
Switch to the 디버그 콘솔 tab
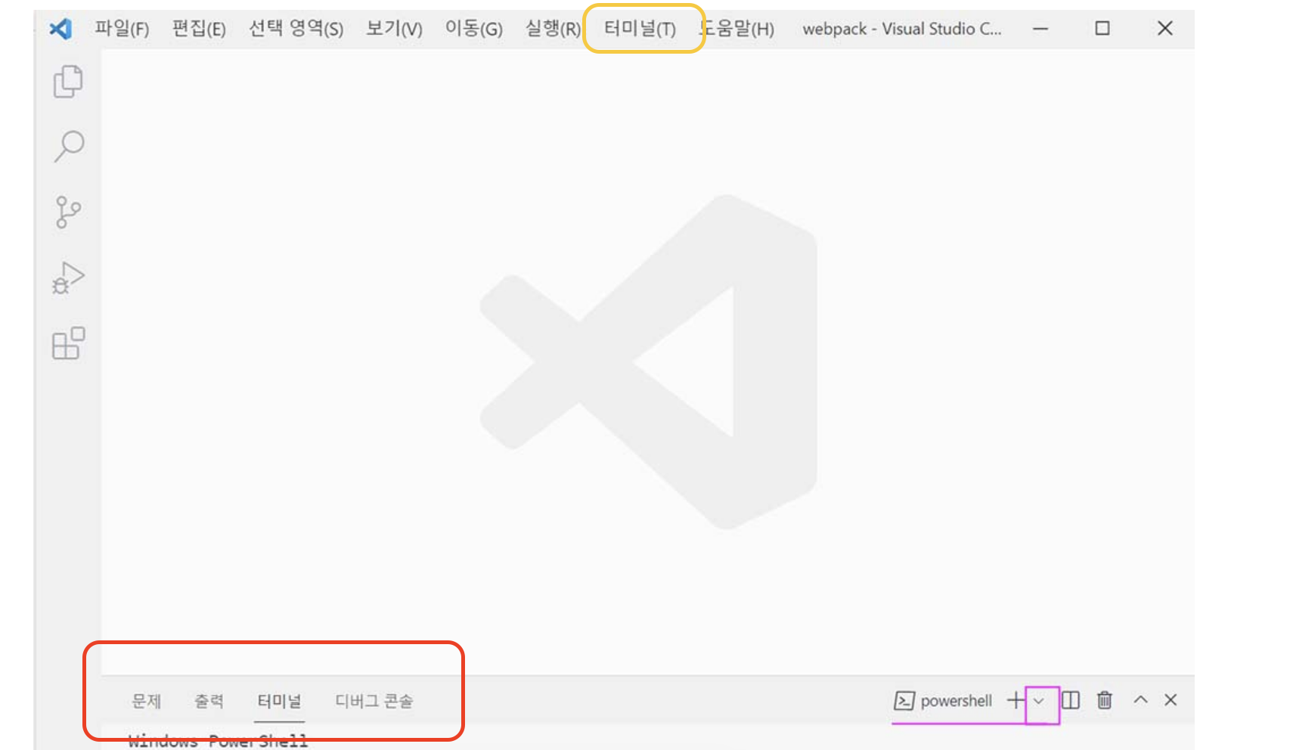coord(374,701)
